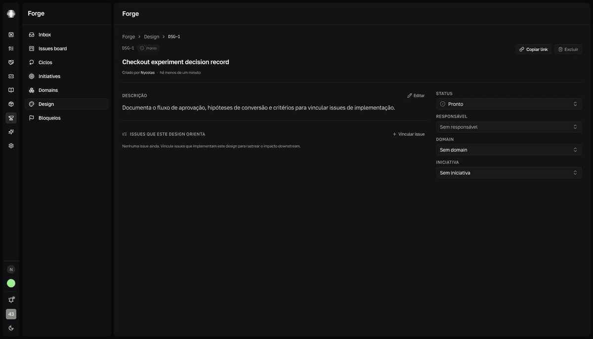Click Editar to edit the description

click(x=416, y=95)
